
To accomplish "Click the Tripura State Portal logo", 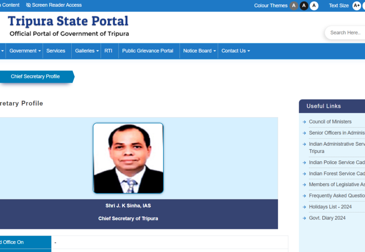I will point(68,26).
